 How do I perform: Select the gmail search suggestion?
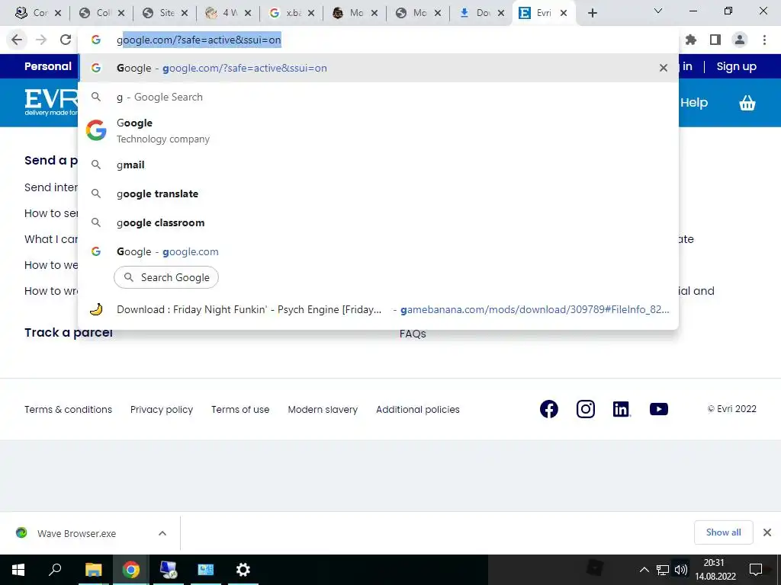click(378, 165)
